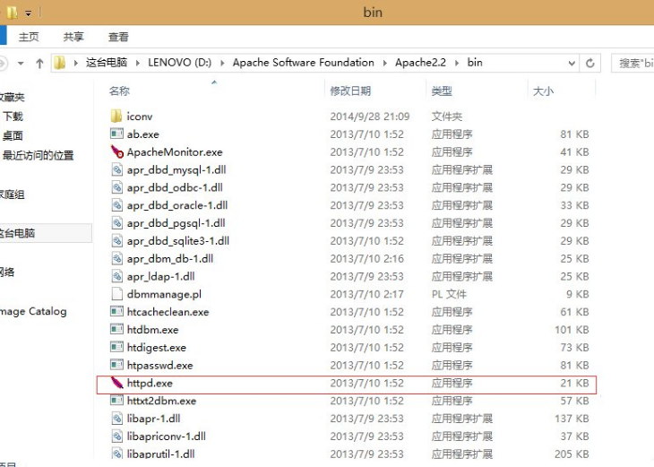
Task: Select libapr-1.dll in file list
Action: (153, 419)
